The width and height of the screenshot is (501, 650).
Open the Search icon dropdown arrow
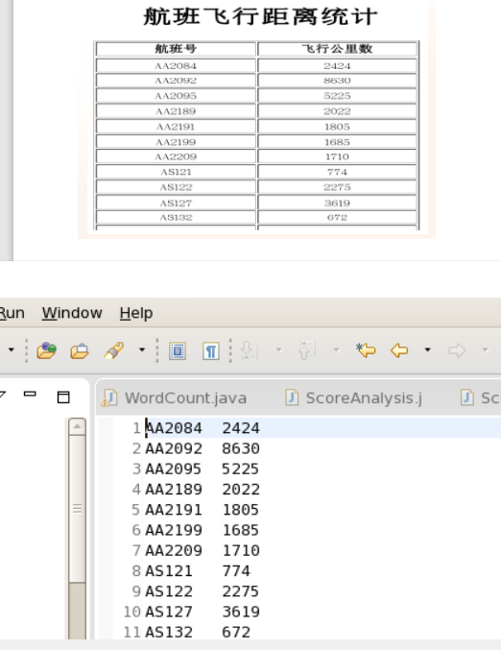pos(142,350)
